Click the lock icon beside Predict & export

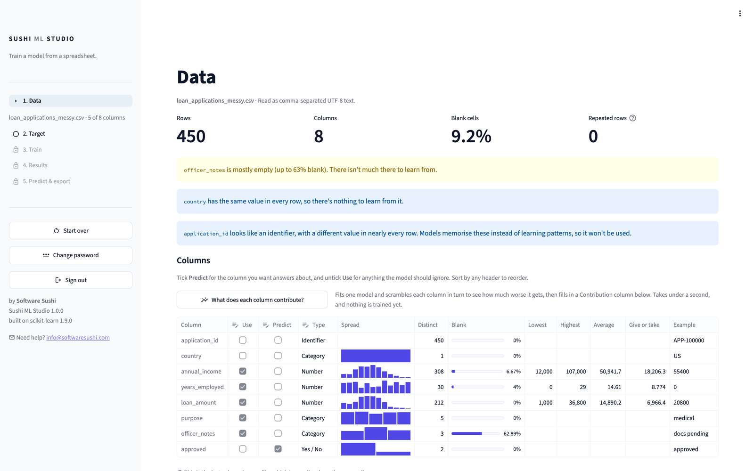tap(16, 181)
